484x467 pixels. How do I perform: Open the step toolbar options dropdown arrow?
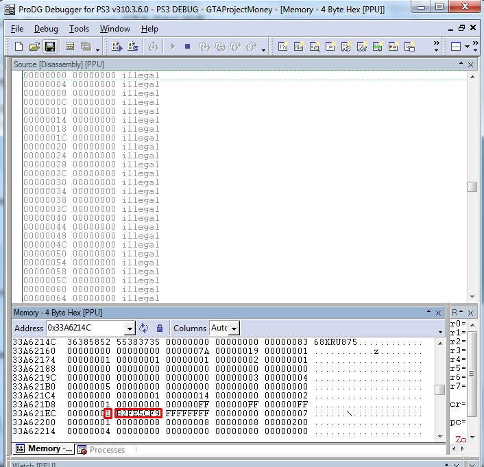click(264, 50)
